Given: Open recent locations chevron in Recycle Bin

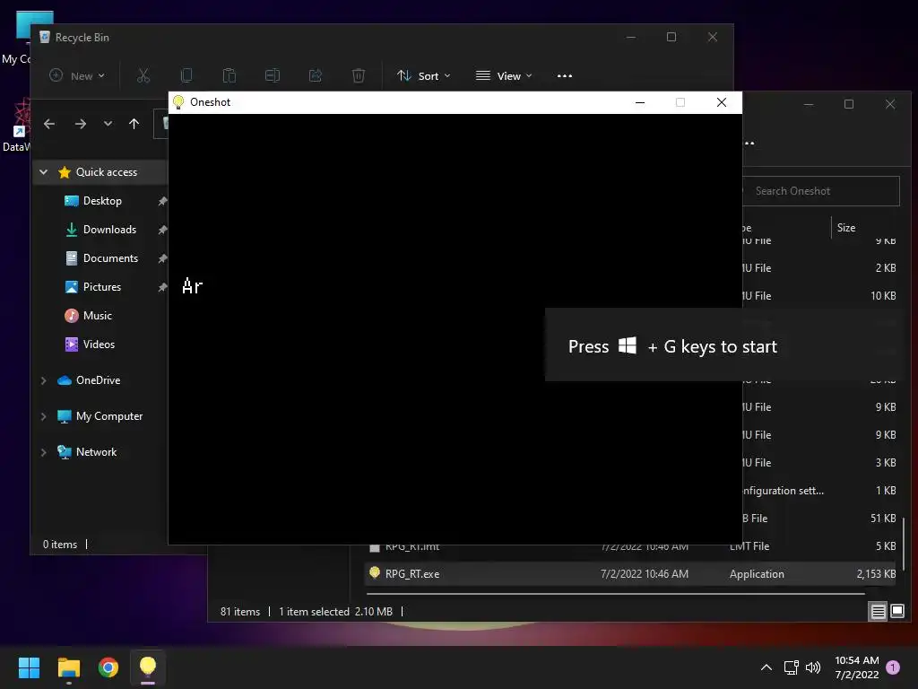Looking at the screenshot, I should (108, 124).
